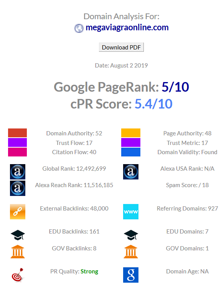Open the megaviagraonline.com domain link
This screenshot has width=224, height=283.
tap(127, 28)
